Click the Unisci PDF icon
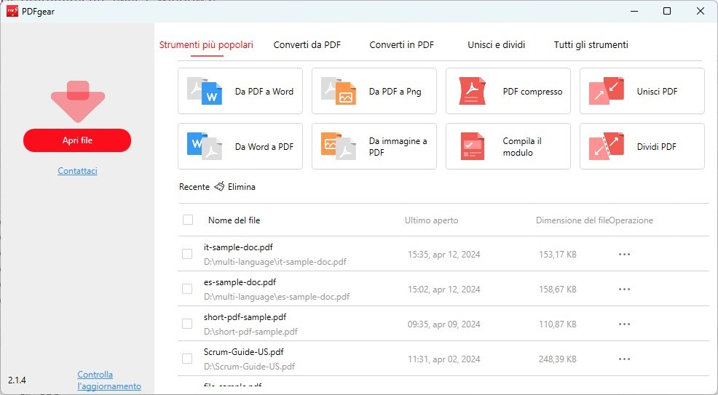 tap(607, 91)
